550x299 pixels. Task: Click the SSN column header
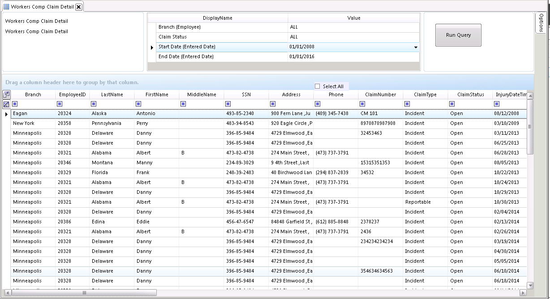[x=246, y=94]
